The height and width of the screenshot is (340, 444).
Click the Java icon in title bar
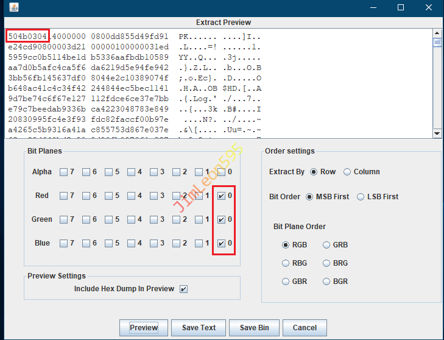click(13, 7)
